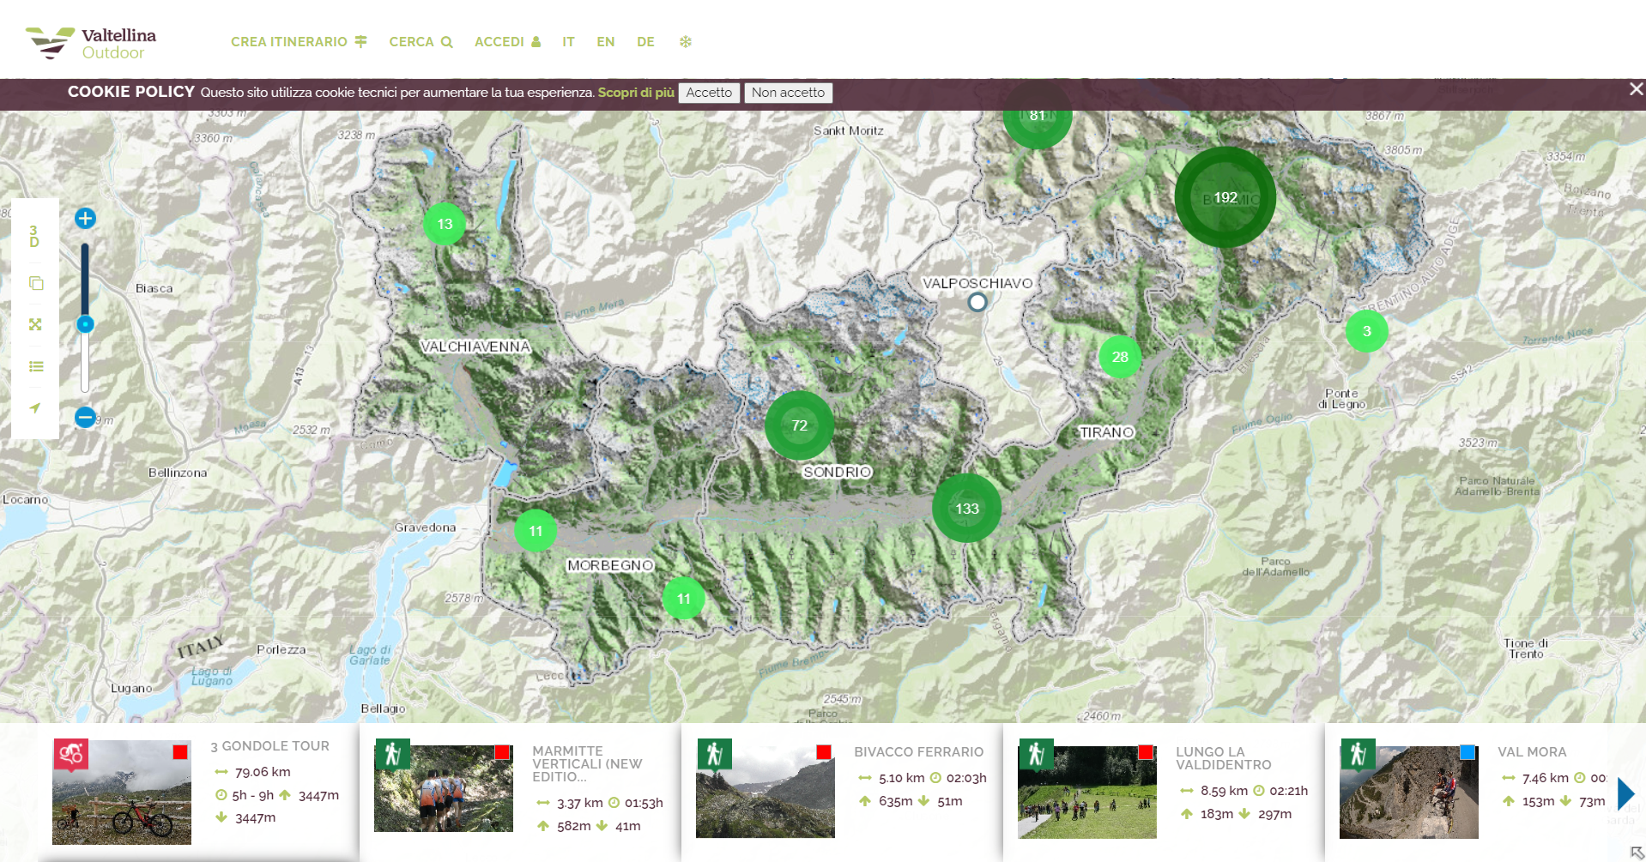Toggle the winter snowflake season icon

click(685, 42)
